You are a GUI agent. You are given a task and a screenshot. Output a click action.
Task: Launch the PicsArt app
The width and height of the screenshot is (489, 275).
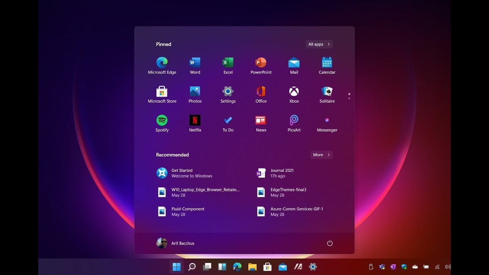pos(294,123)
